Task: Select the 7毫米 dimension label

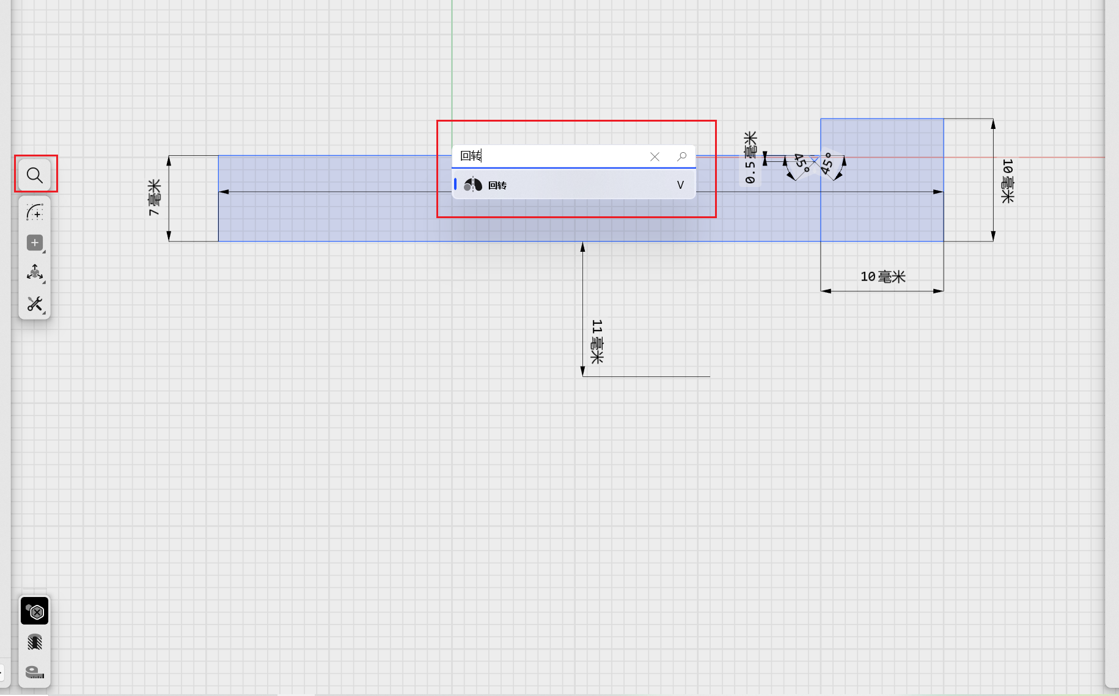Action: pos(155,197)
